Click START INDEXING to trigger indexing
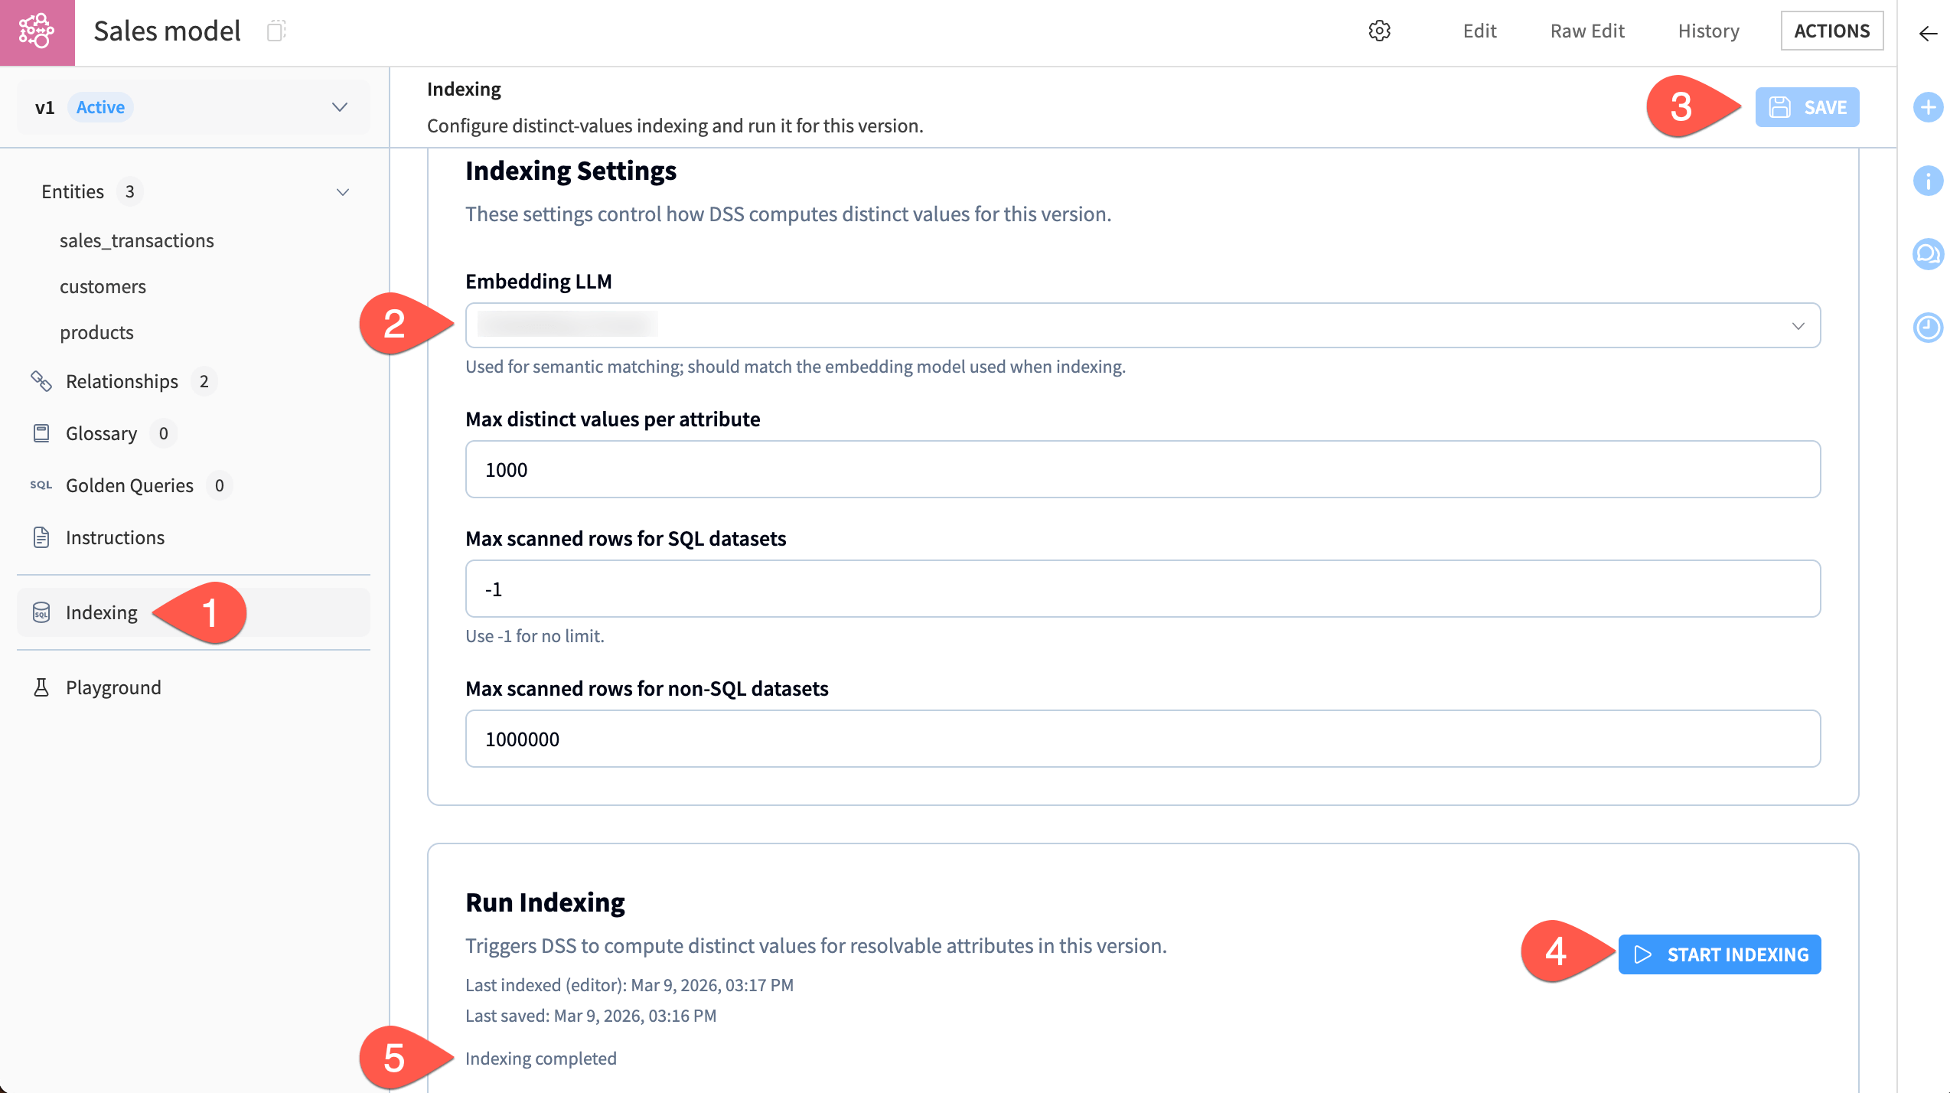1950x1093 pixels. [1719, 954]
